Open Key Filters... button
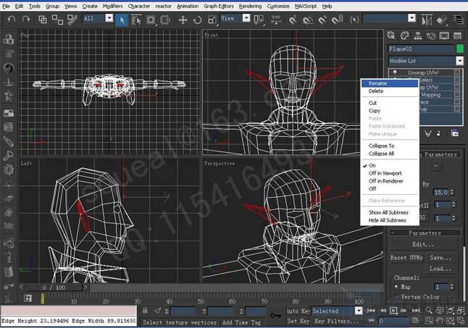Screen dimensions: 468x328 click(x=336, y=321)
